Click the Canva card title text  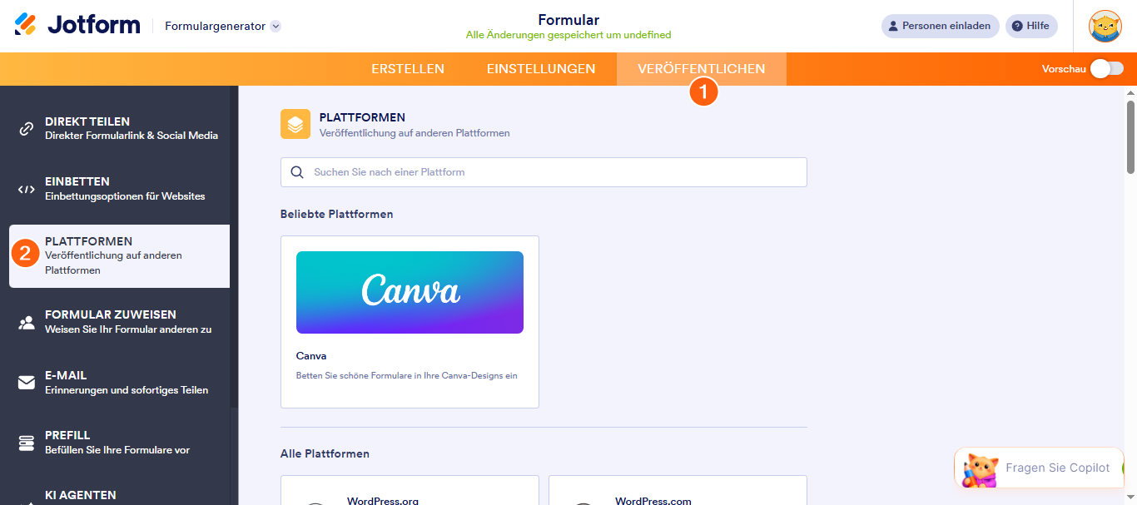point(311,356)
